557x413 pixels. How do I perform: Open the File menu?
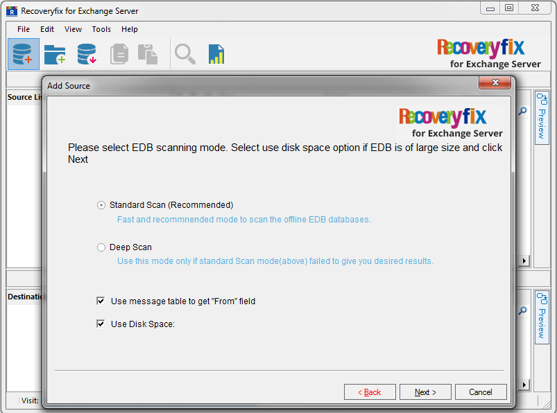point(24,29)
